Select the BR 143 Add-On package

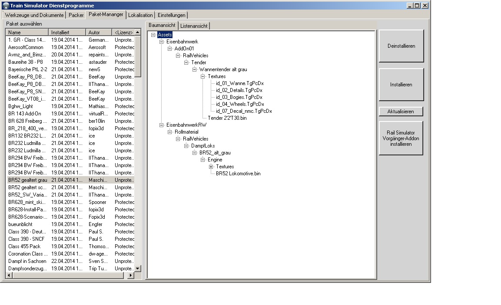point(70,114)
